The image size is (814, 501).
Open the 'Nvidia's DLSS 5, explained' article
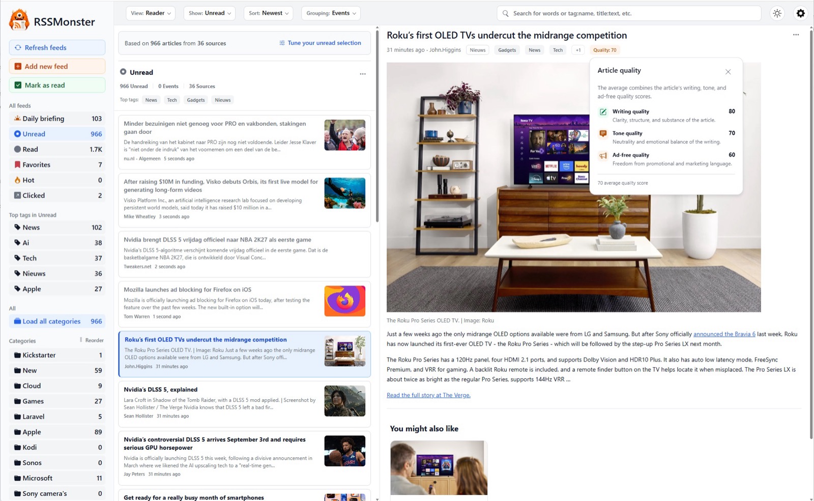244,404
